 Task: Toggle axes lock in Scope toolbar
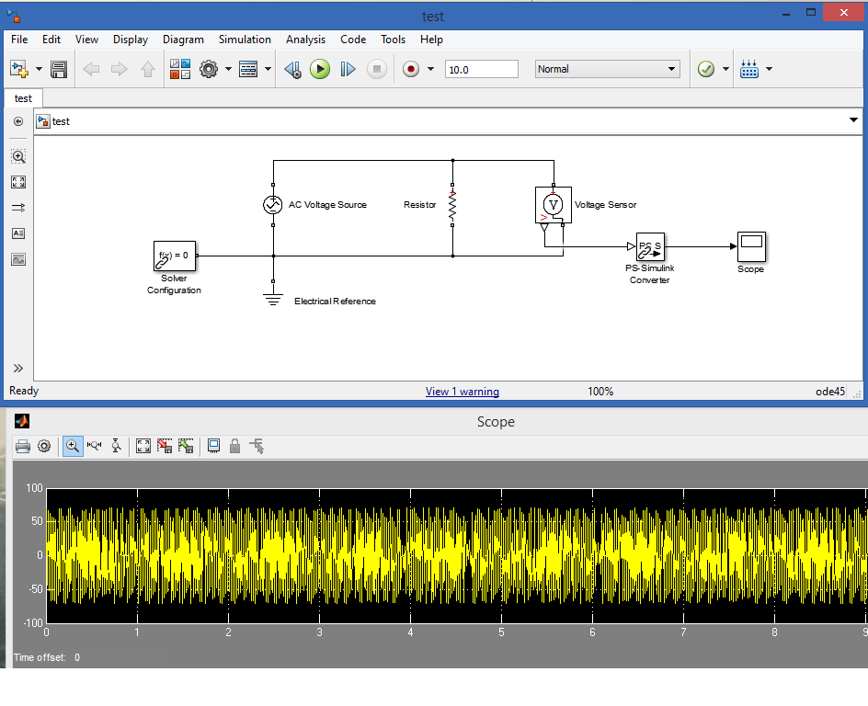pos(234,446)
